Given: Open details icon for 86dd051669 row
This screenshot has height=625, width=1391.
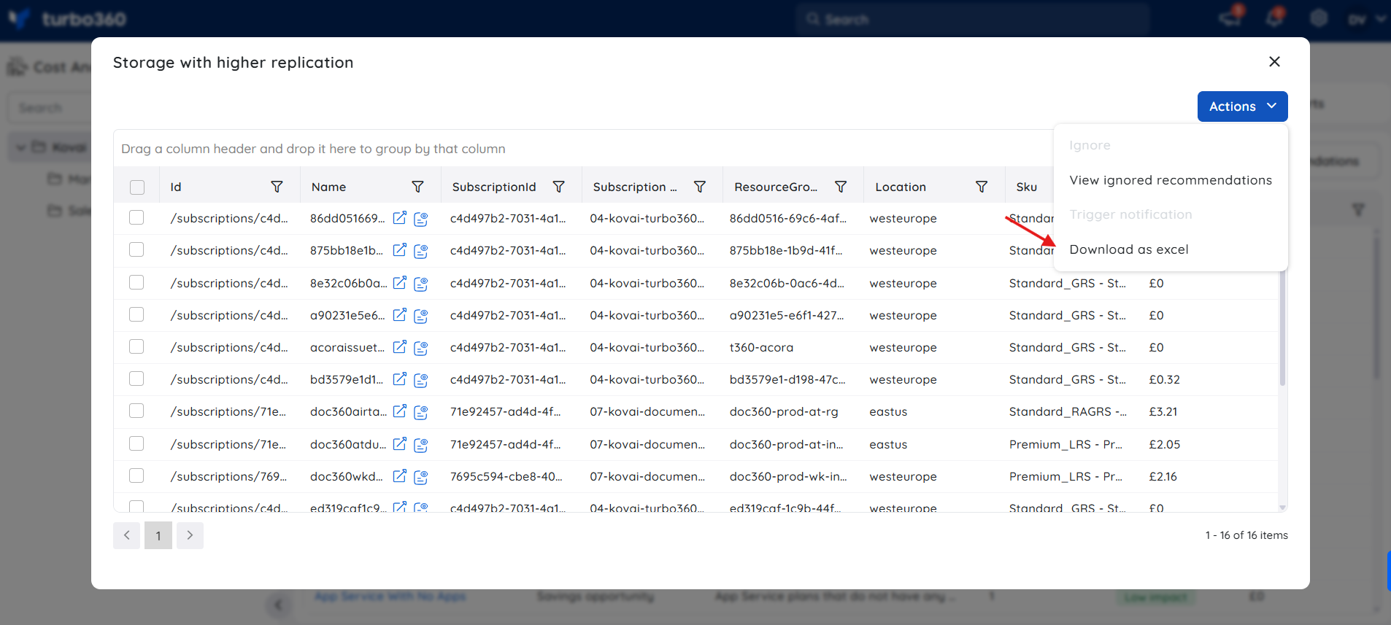Looking at the screenshot, I should click(421, 219).
